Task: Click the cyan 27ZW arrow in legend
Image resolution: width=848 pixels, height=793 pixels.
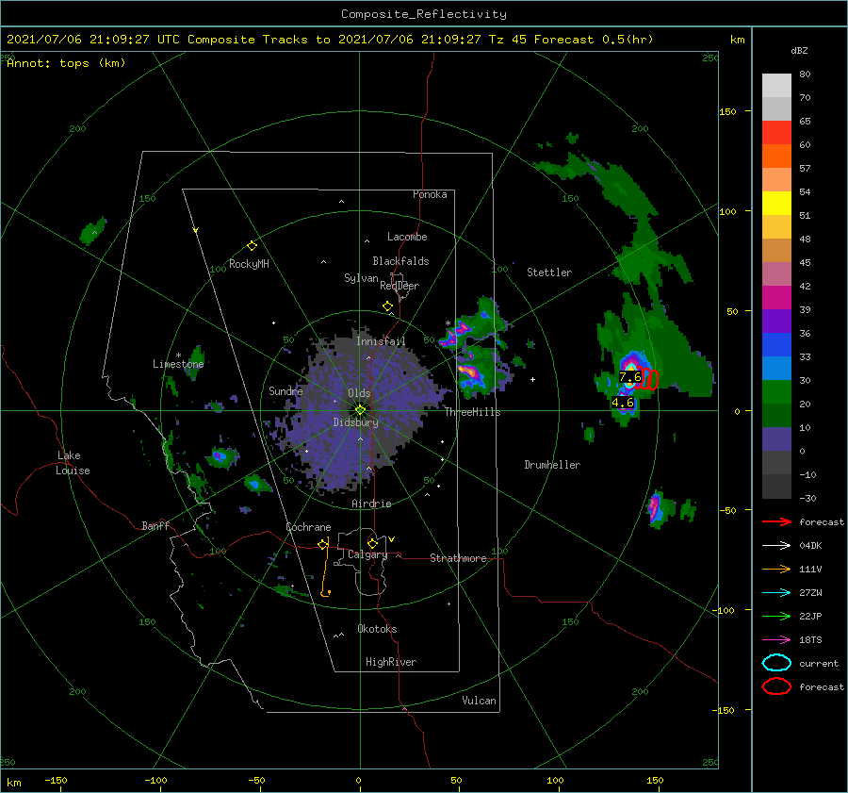Action: (776, 593)
